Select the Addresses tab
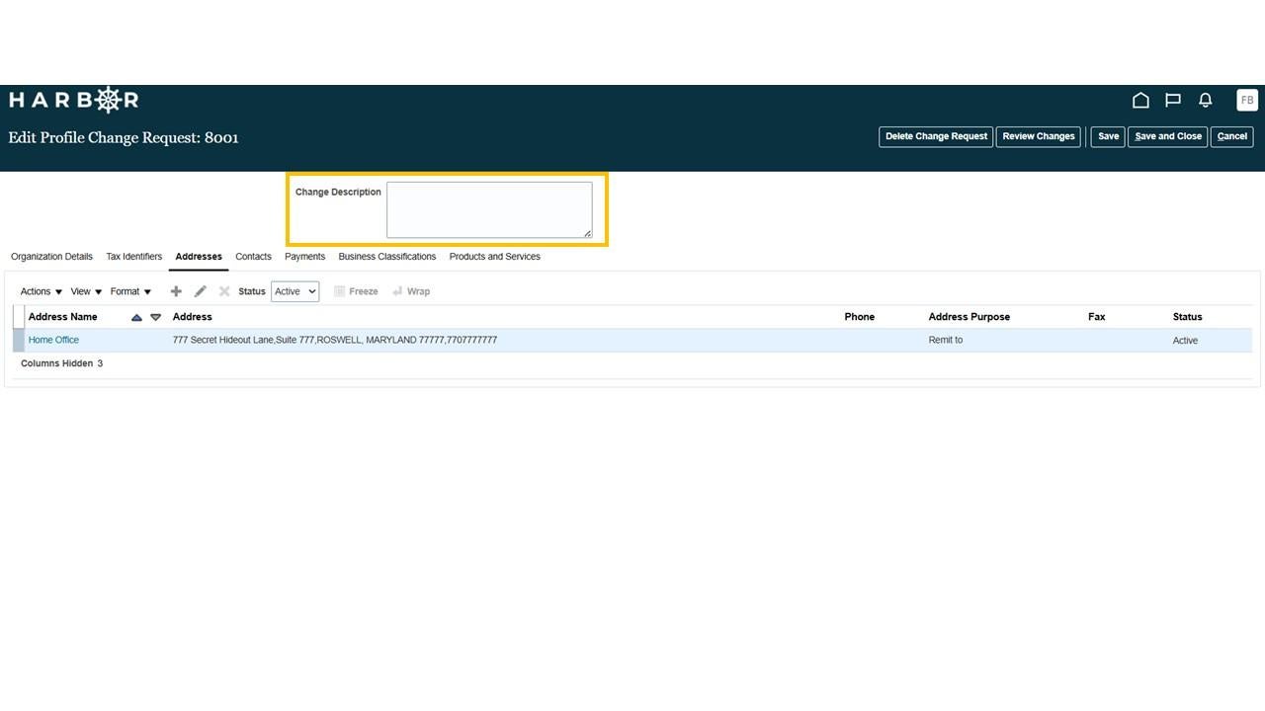The width and height of the screenshot is (1265, 711). 199,257
